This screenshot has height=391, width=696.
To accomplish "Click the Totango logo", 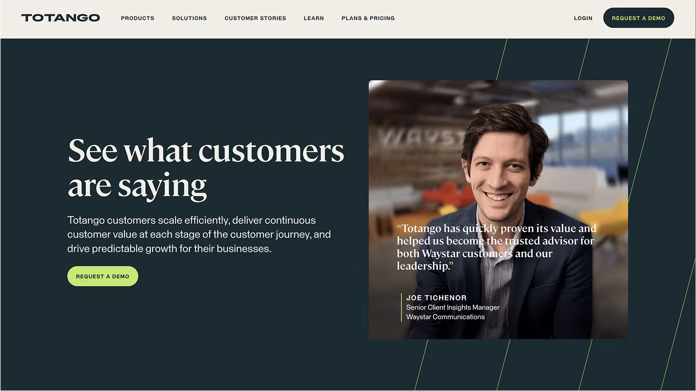I will pos(60,18).
